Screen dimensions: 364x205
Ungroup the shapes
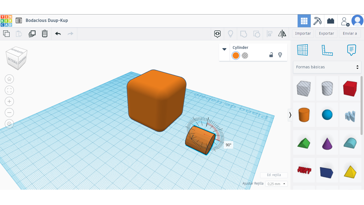click(x=257, y=34)
